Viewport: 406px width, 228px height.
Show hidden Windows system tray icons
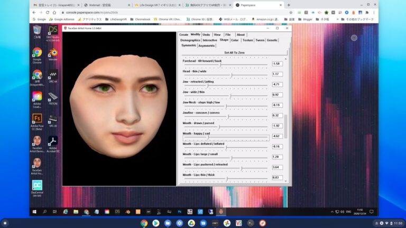point(332,212)
